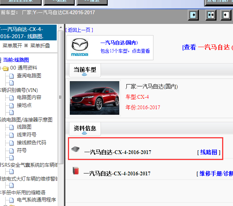Click page icon beside 线束符号
The width and height of the screenshot is (233, 206).
coord(11,135)
